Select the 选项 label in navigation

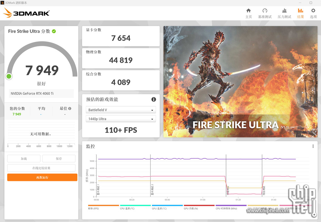[x=313, y=17]
